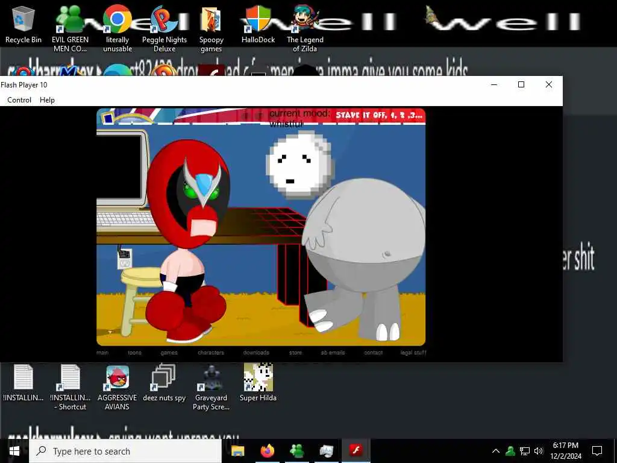Viewport: 617px width, 463px height.
Task: Click in the 'Type here to search' box
Action: point(125,451)
